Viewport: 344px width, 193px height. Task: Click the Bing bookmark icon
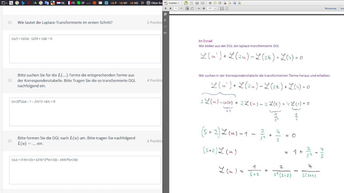(23, 3)
